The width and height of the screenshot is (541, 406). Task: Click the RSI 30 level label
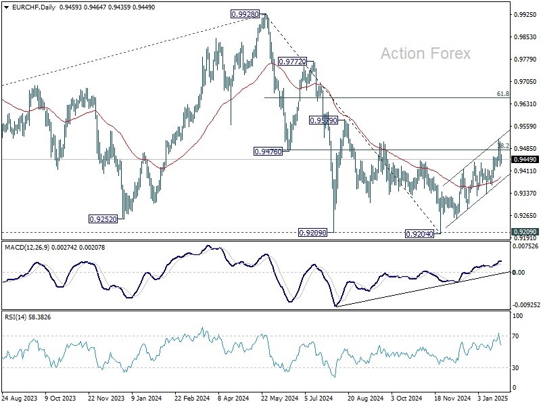point(515,368)
